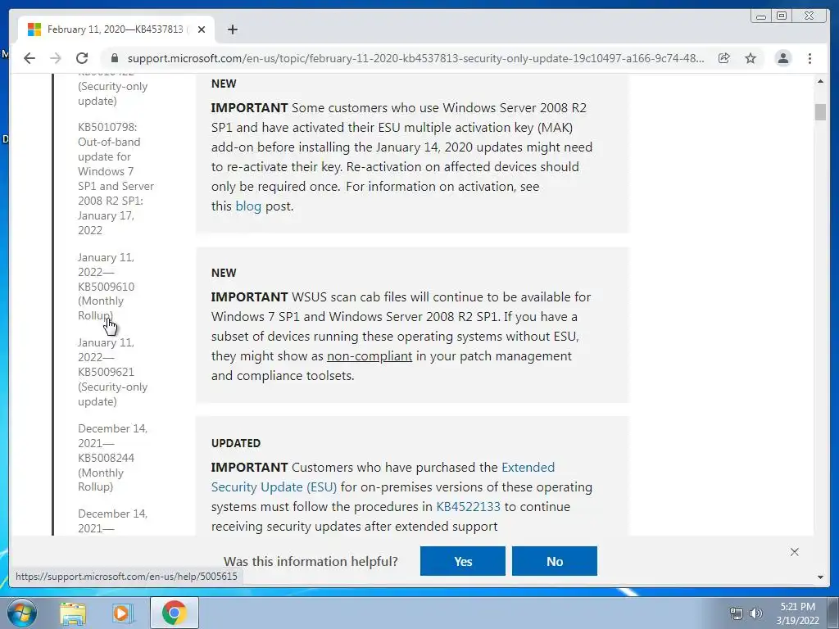Answer No to information helpful prompt

pos(555,561)
